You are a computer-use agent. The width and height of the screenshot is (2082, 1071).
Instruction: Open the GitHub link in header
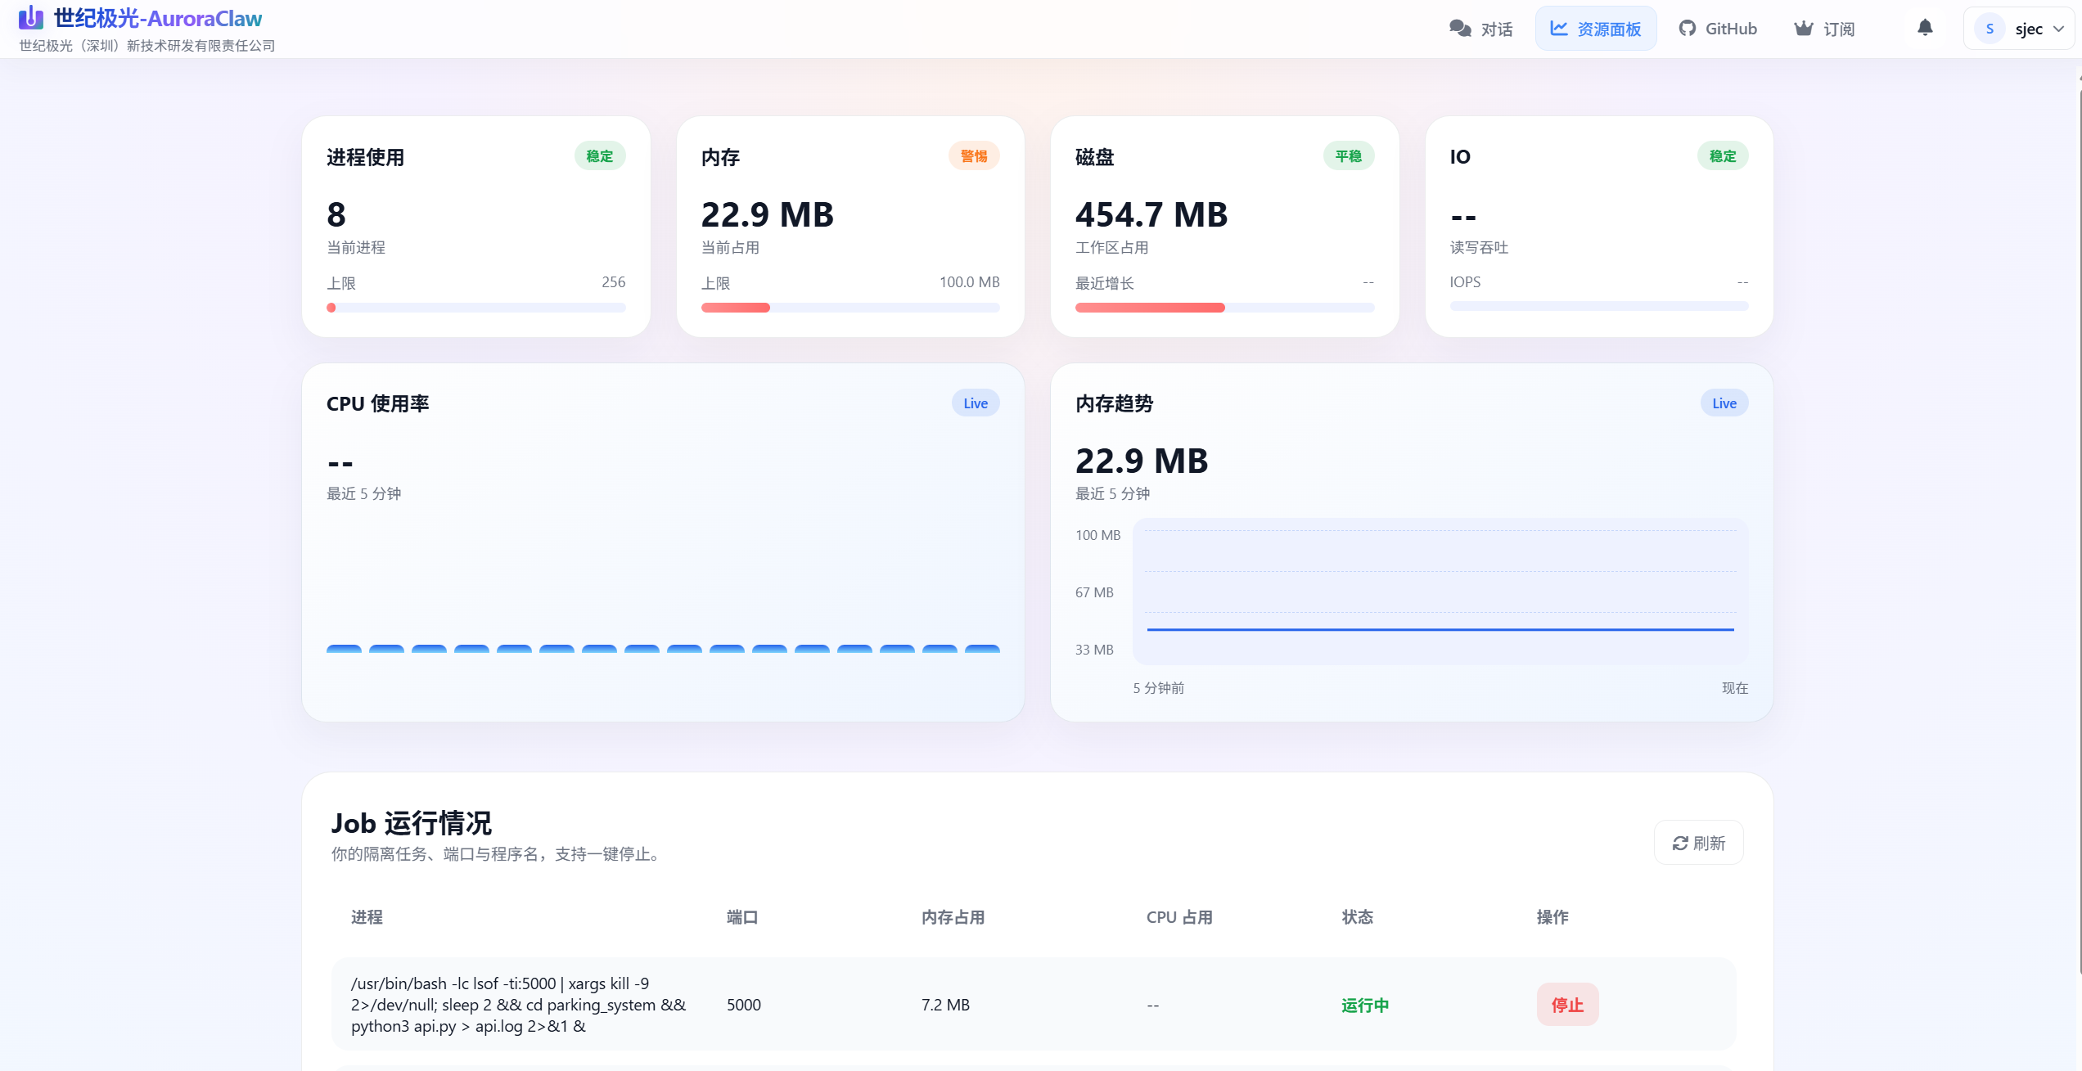tap(1730, 29)
